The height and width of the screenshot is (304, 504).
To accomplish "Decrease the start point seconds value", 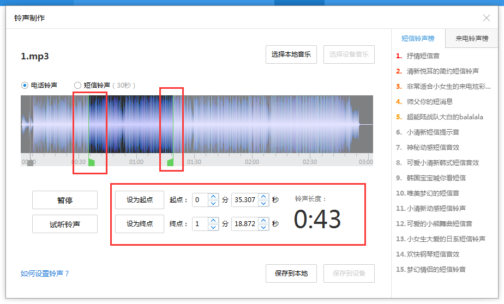I will click(x=264, y=203).
